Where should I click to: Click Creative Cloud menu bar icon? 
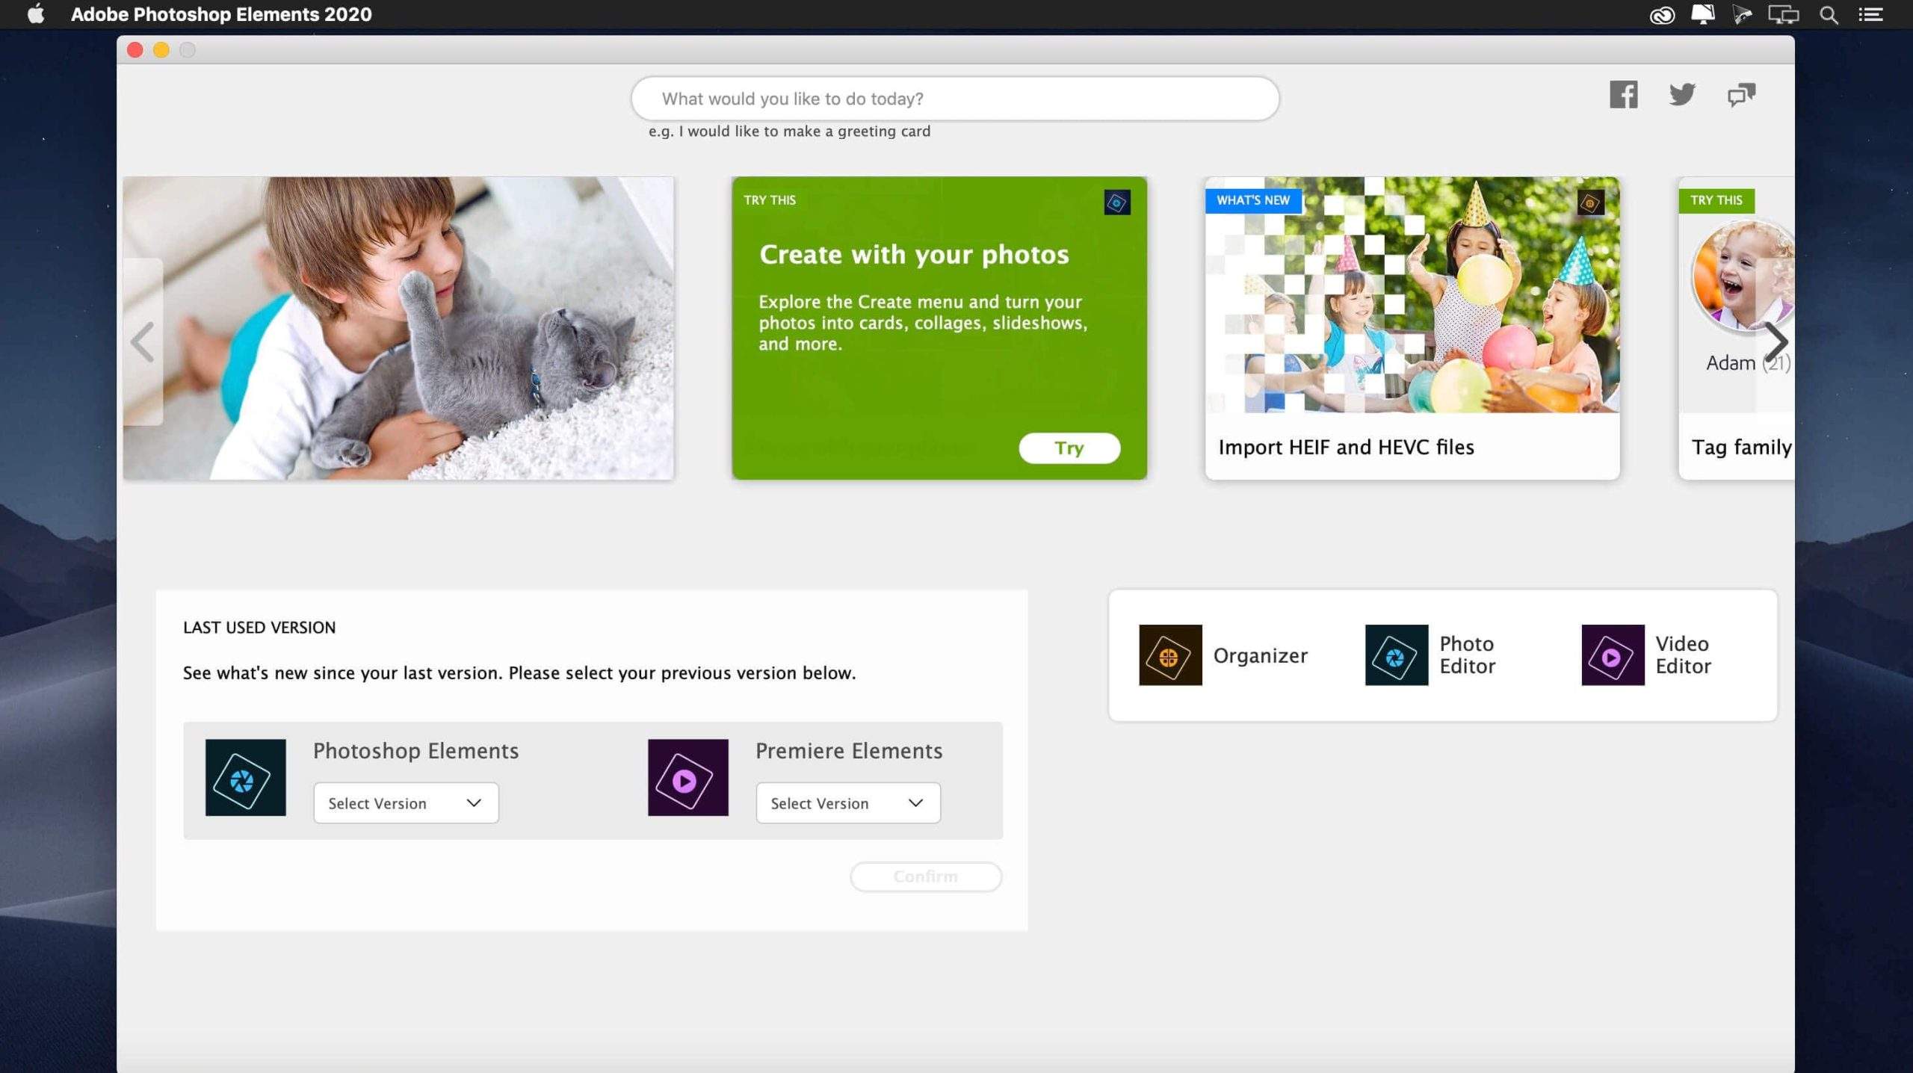(x=1661, y=15)
